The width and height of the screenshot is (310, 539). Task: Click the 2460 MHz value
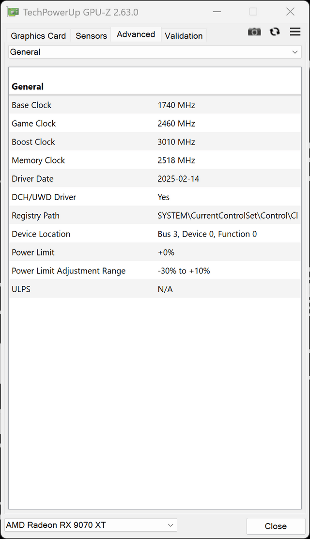point(176,124)
